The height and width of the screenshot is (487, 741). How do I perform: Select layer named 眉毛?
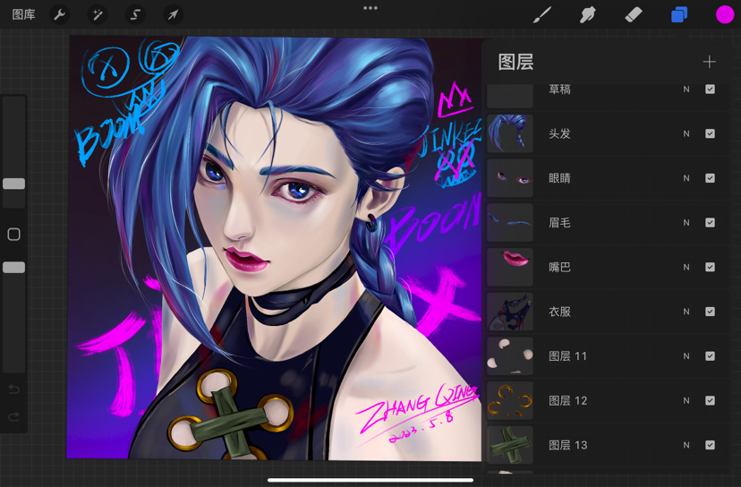click(x=559, y=223)
